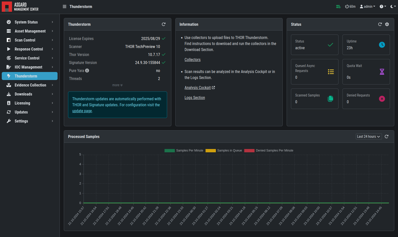398x237 pixels.
Task: Open the Analysis Cockpit external link
Action: click(200, 87)
